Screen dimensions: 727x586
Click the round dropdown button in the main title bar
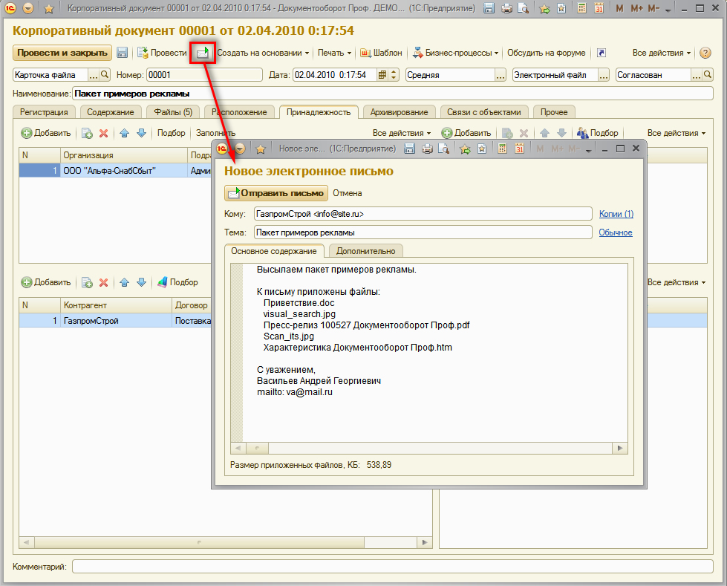(x=28, y=8)
